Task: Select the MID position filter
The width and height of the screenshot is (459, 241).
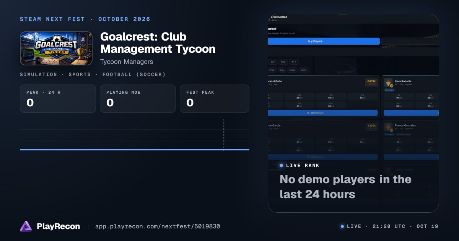Action: [x=283, y=62]
